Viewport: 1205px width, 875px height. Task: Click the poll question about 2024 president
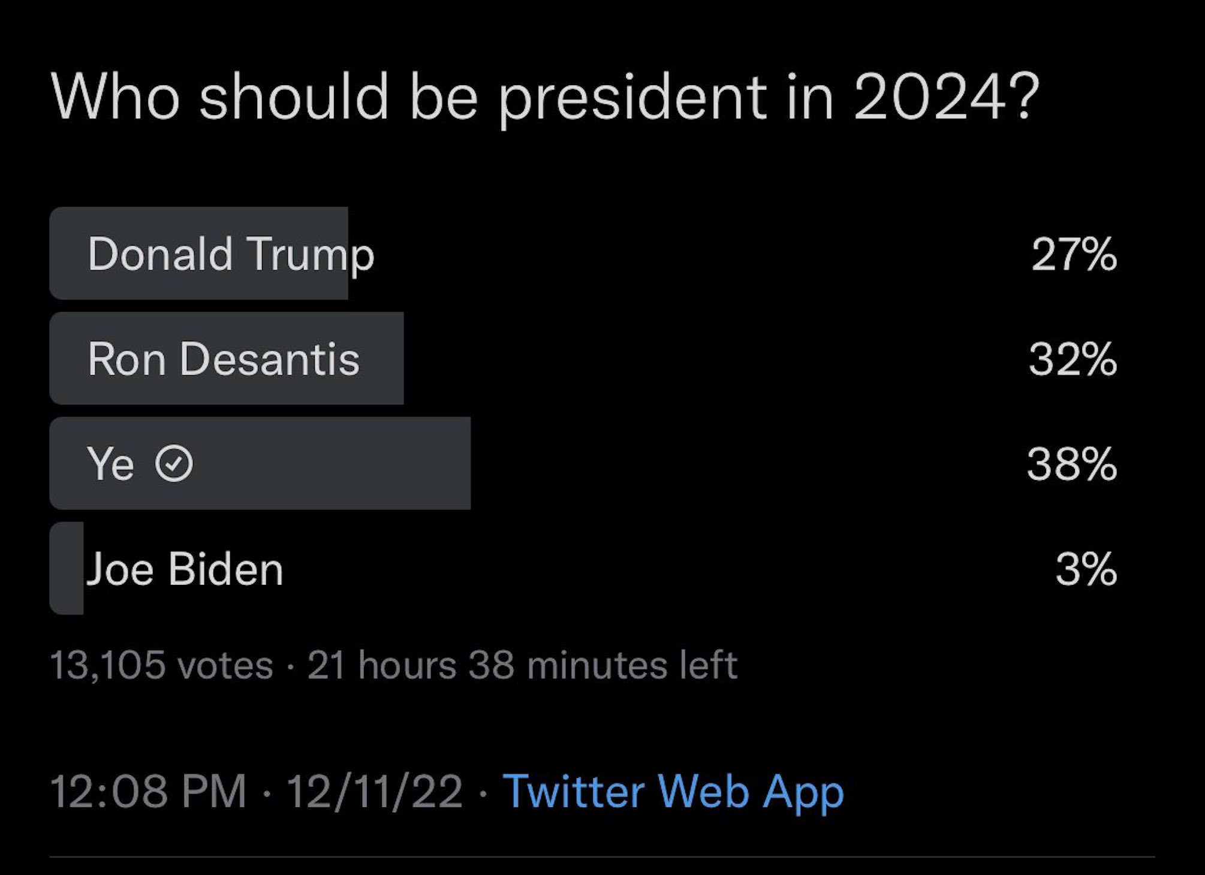click(544, 97)
